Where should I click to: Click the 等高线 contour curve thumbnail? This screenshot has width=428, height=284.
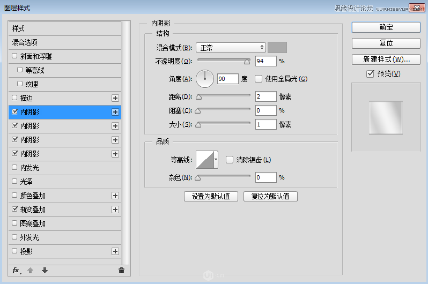[x=205, y=160]
